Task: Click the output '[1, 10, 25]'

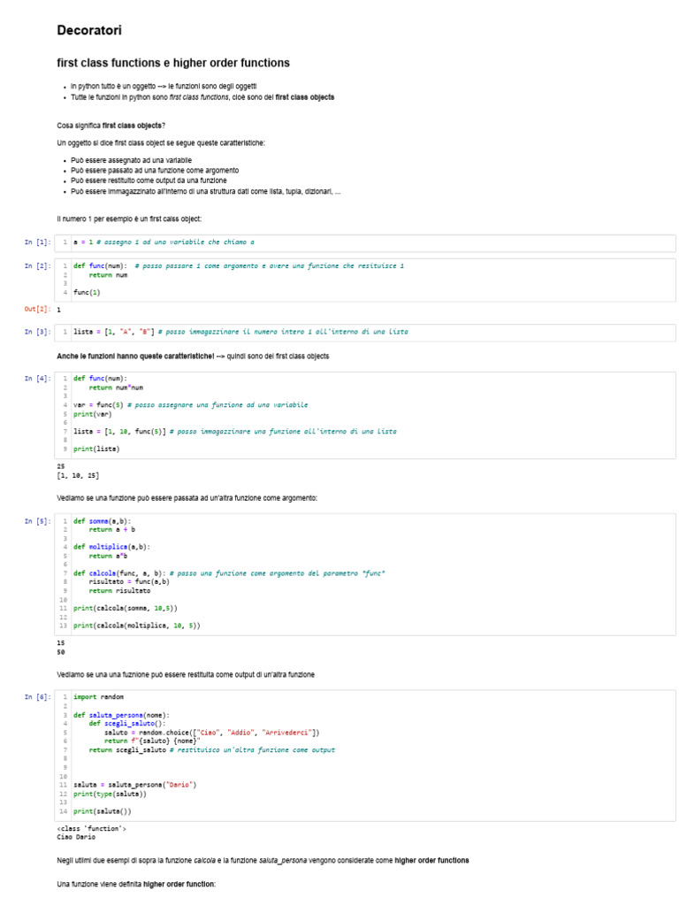Action: click(x=78, y=475)
